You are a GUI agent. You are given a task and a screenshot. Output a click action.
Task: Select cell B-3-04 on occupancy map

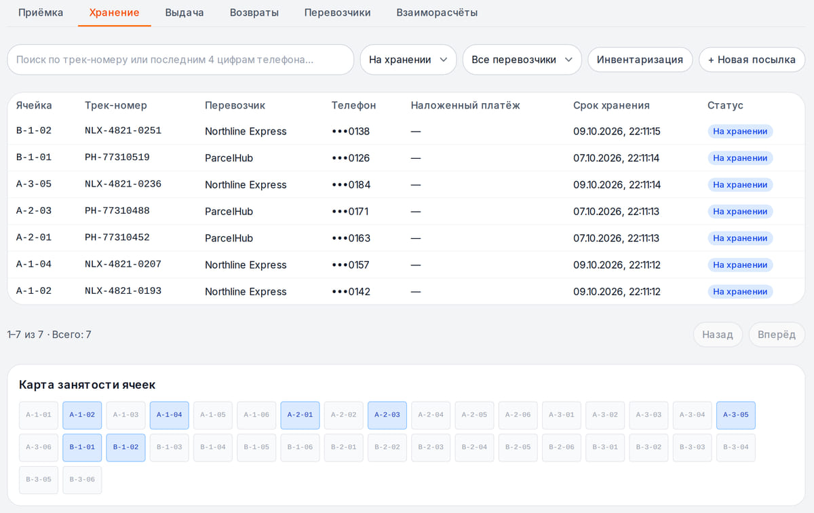736,448
